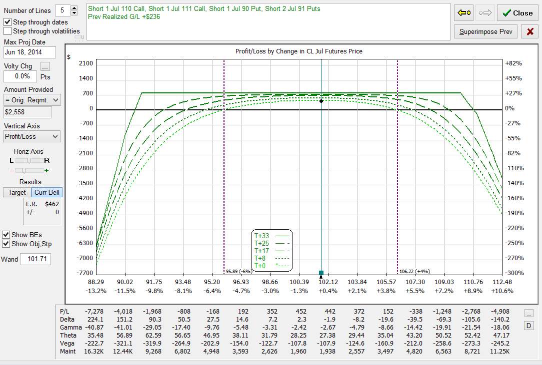Click the Close button
The height and width of the screenshot is (365, 542).
pos(517,13)
